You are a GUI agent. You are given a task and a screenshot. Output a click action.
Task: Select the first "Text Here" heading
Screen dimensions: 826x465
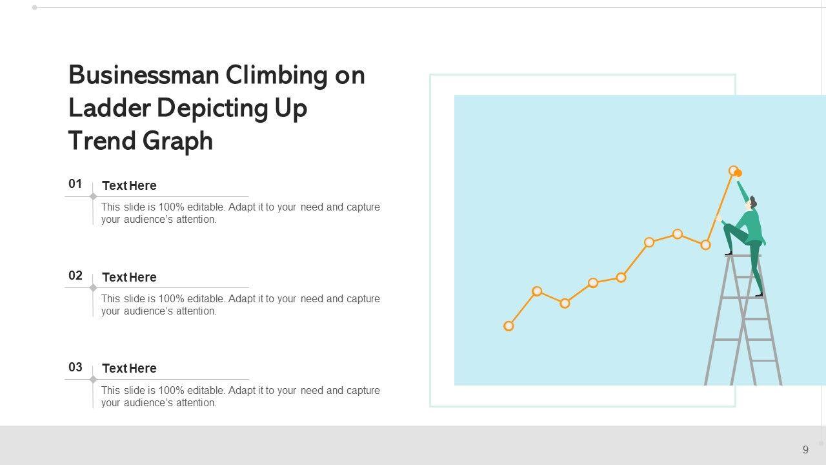pos(129,186)
